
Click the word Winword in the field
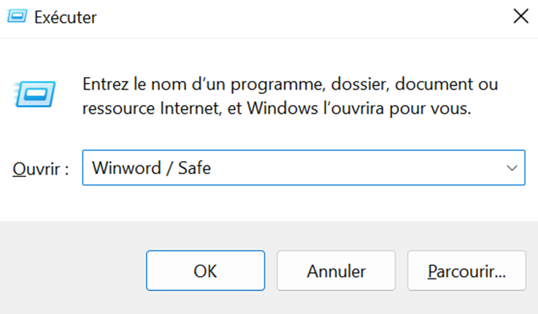click(126, 168)
